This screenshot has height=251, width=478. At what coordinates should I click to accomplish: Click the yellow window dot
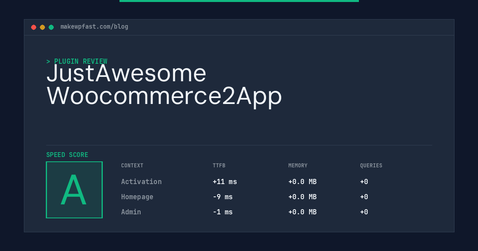click(42, 27)
